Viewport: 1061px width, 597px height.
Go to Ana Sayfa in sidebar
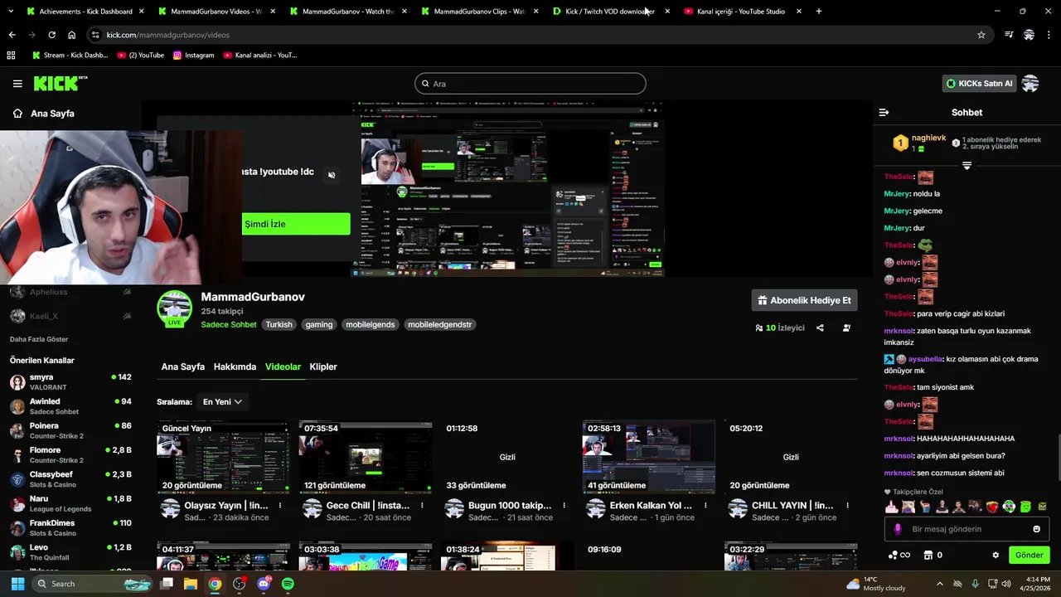pyautogui.click(x=52, y=114)
